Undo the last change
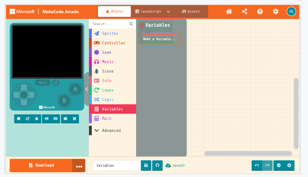 pos(257,165)
